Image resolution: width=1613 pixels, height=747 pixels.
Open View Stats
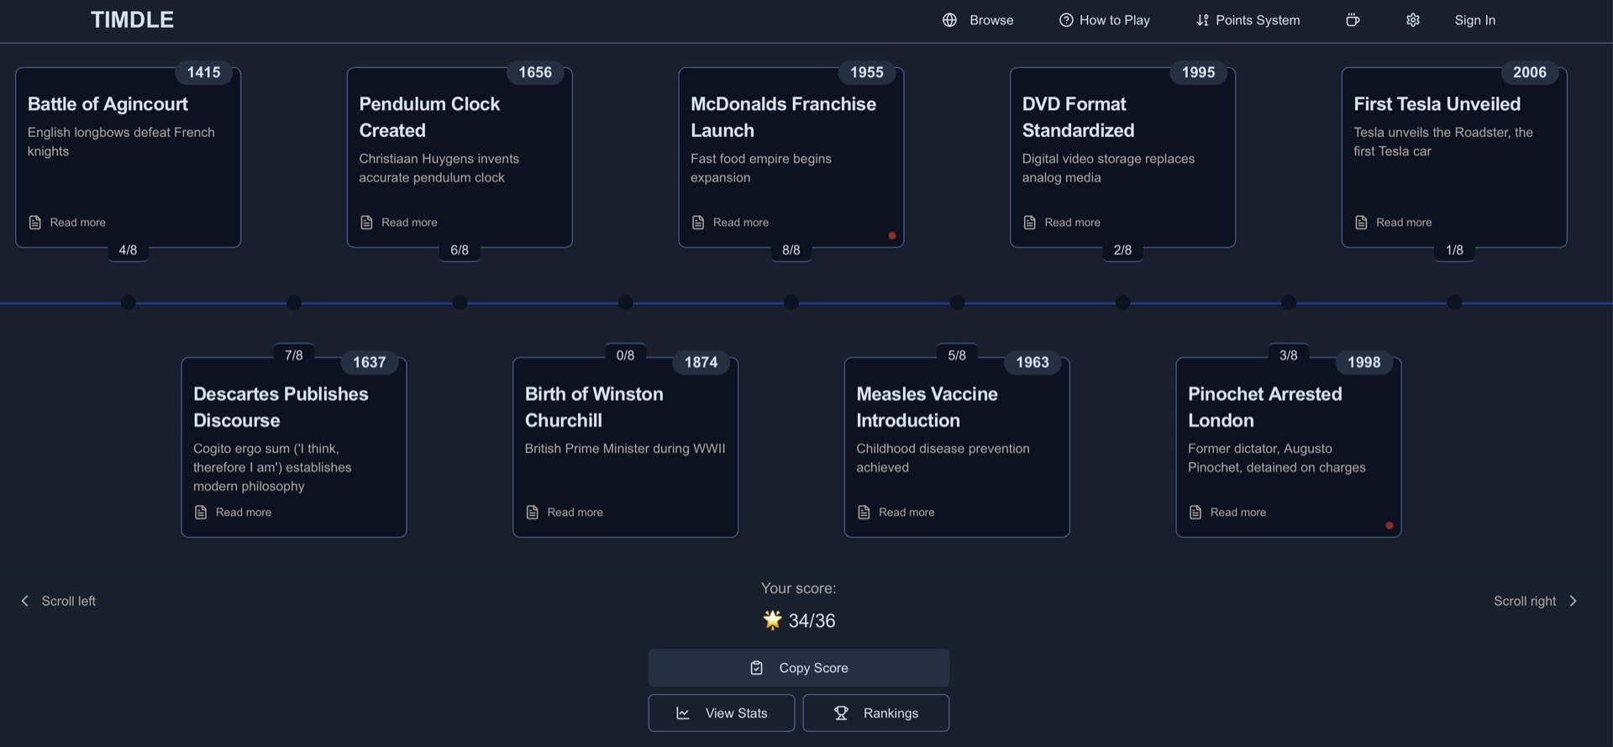pos(722,713)
